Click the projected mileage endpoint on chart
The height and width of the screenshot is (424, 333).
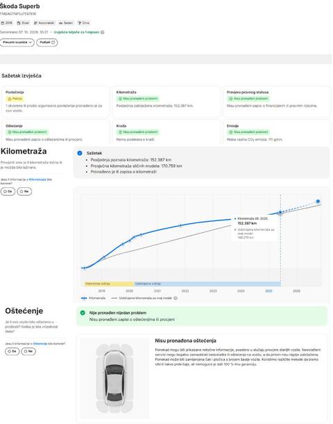coord(318,201)
